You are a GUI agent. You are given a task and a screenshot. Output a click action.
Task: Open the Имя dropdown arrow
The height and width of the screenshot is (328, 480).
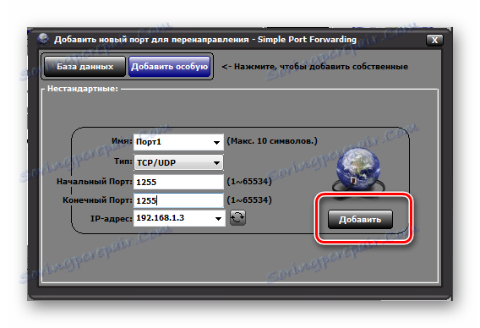tap(216, 142)
